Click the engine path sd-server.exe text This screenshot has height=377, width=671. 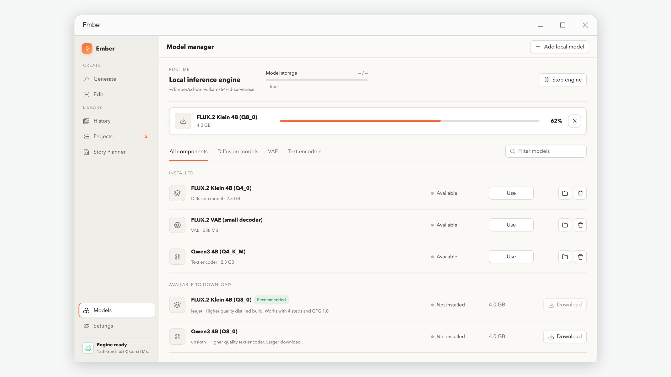pos(212,89)
